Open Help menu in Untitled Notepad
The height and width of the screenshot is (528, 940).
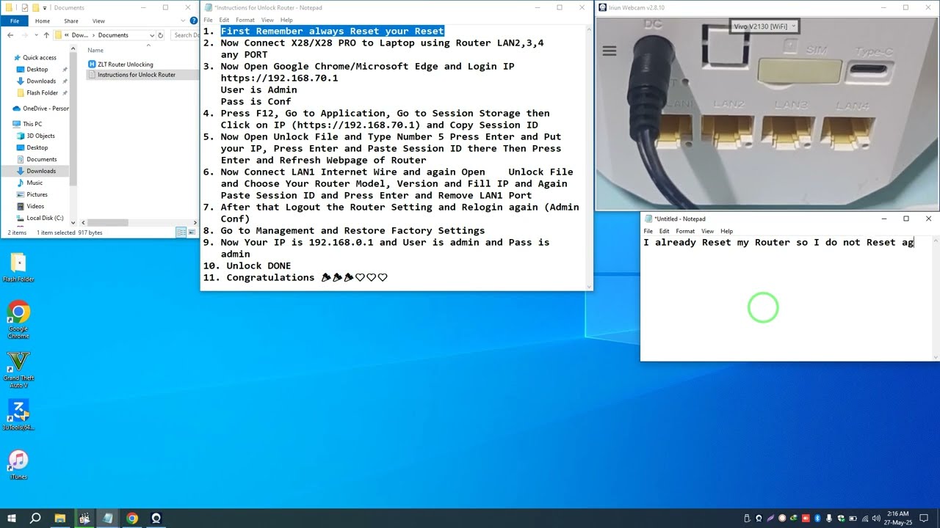727,231
